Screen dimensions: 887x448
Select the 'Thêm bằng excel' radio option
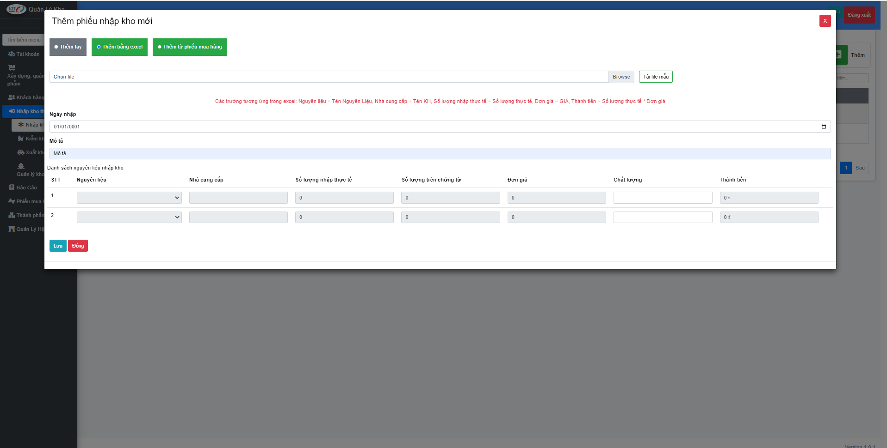click(99, 47)
